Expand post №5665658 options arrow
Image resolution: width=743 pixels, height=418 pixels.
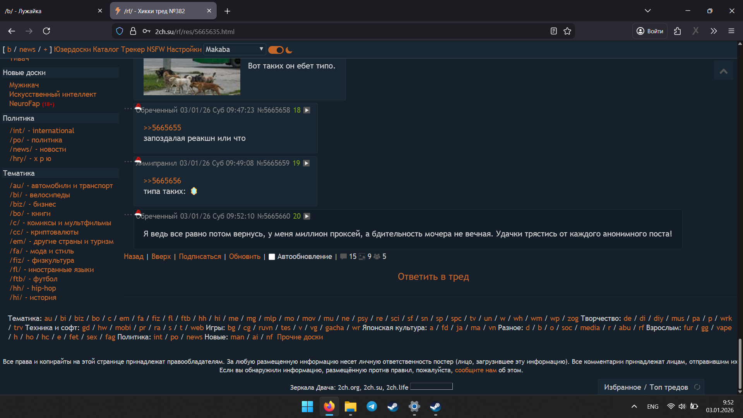click(307, 110)
